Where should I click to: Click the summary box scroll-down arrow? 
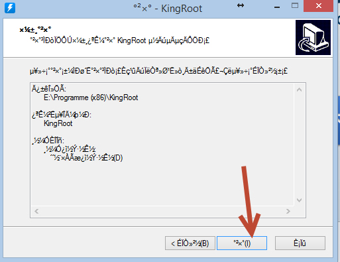(299, 200)
